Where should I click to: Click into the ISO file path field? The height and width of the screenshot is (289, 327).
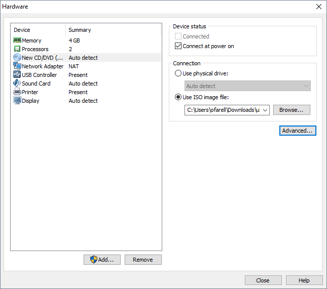pyautogui.click(x=222, y=110)
